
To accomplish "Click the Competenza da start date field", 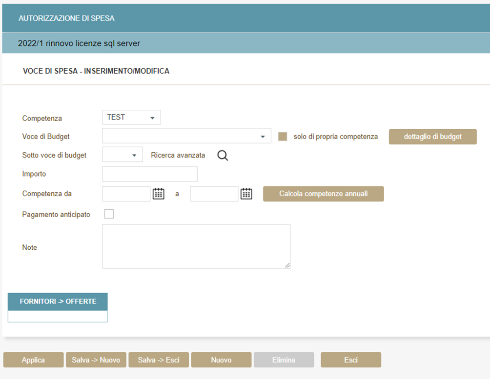I will click(x=126, y=194).
